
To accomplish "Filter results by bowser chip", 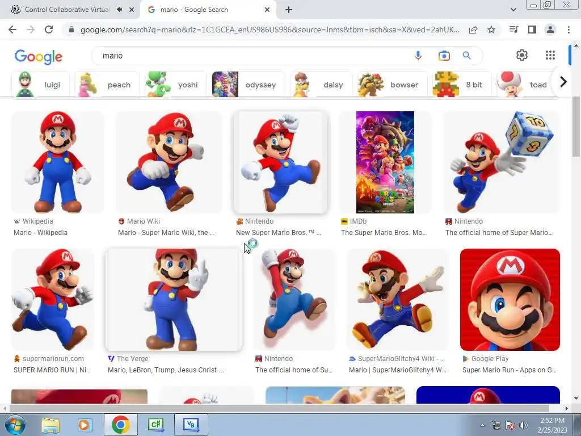I will pyautogui.click(x=392, y=85).
